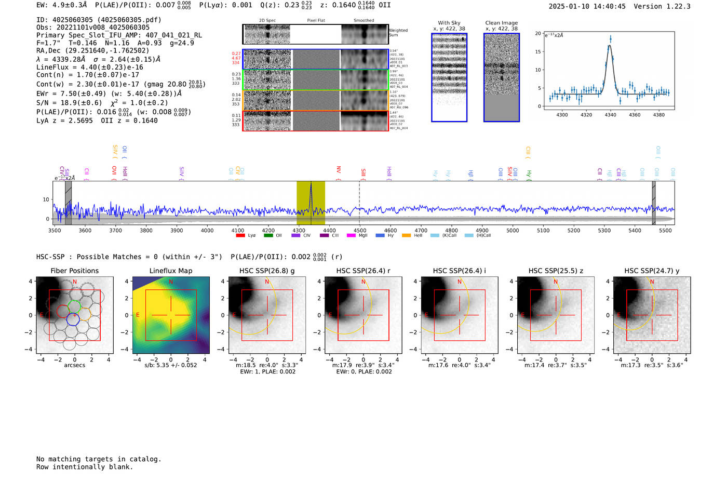
Task: Click the CIV legend swatch
Action: 296,235
